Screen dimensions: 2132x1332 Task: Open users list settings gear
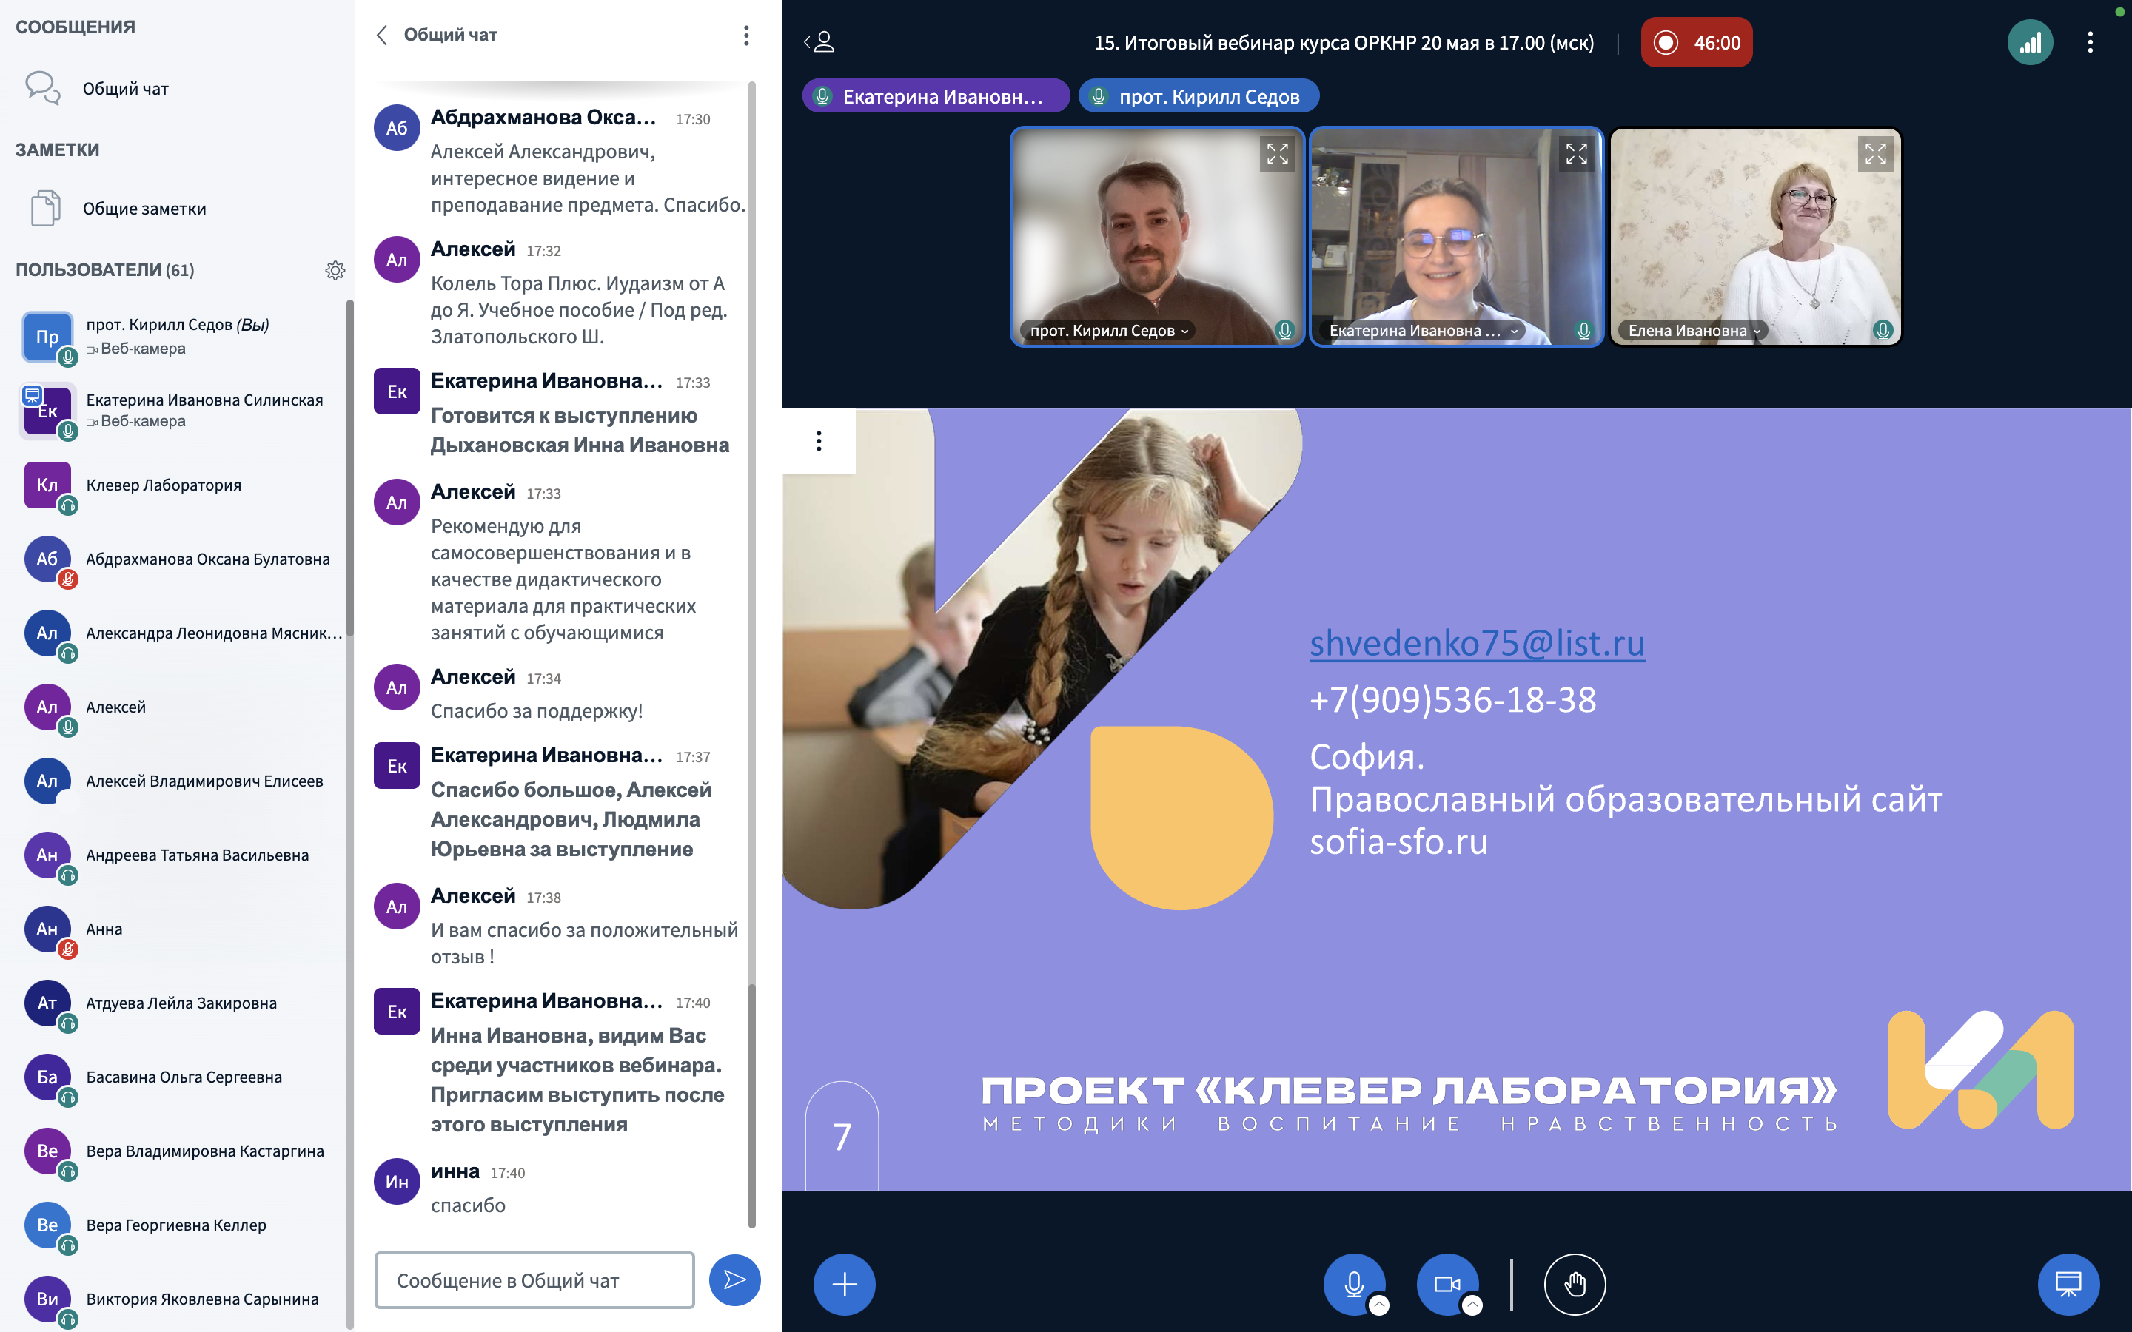(x=335, y=270)
